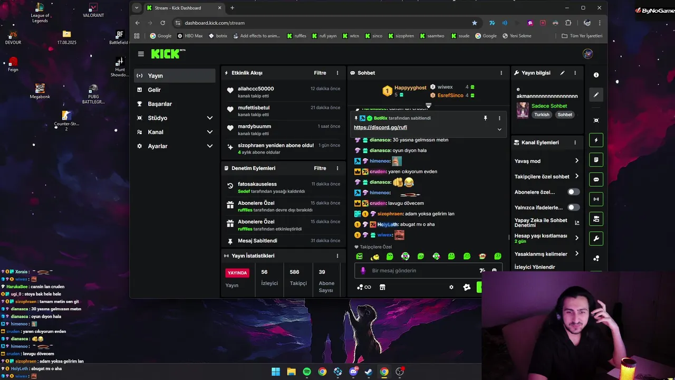Click Filtre in Denetim Eylemleri
The width and height of the screenshot is (675, 380).
pos(320,168)
